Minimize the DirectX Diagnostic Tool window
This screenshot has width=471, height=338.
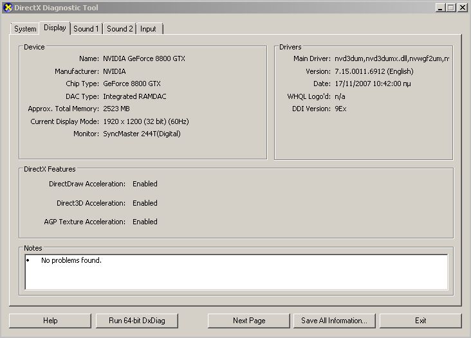pyautogui.click(x=440, y=8)
